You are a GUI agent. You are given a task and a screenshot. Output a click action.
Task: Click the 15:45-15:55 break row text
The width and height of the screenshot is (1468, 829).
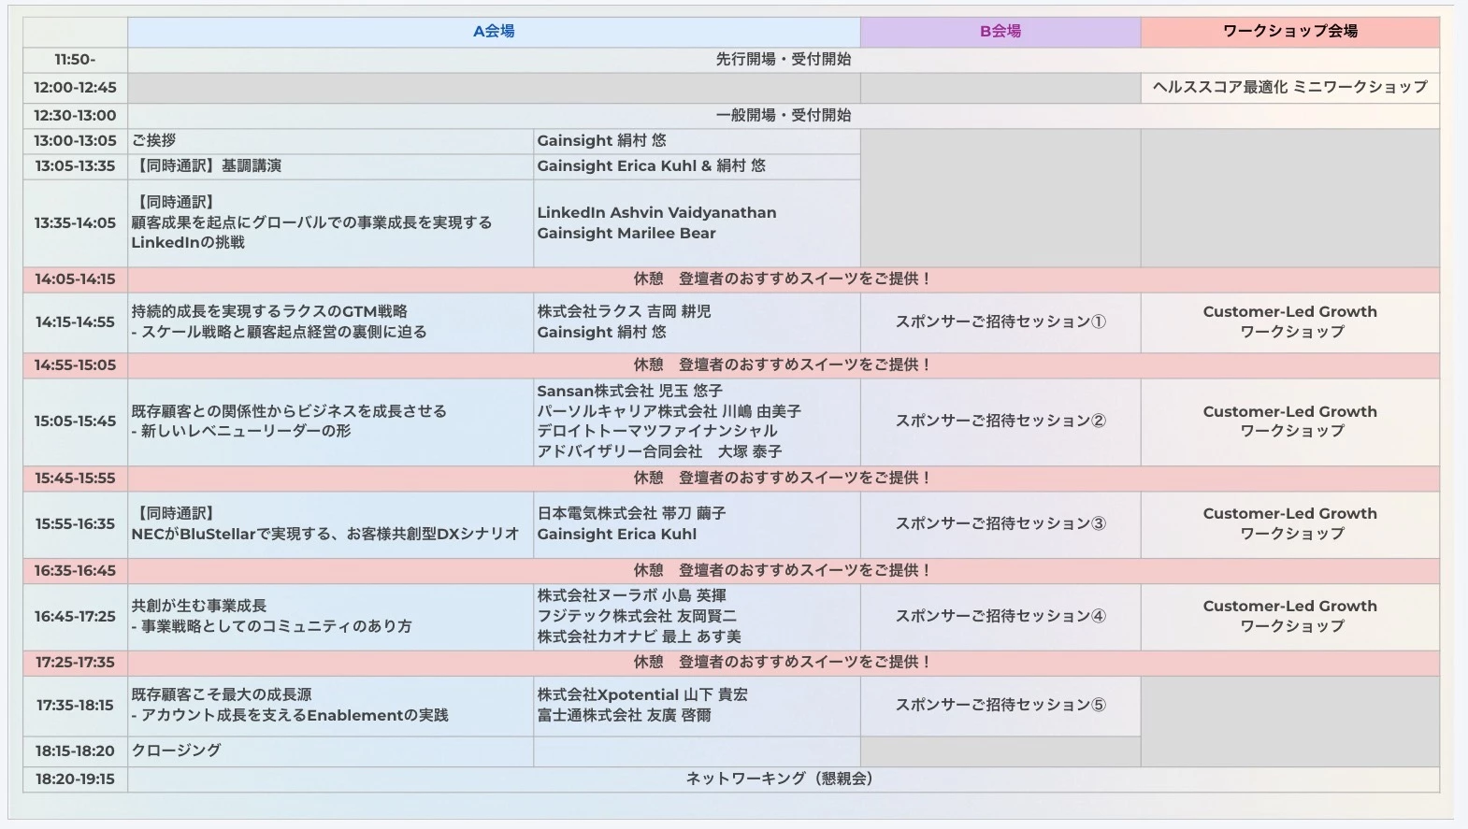(784, 479)
